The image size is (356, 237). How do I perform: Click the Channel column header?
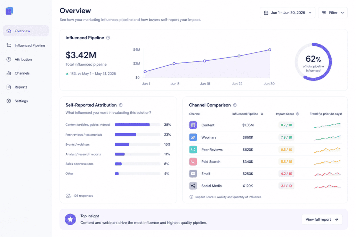tap(195, 114)
